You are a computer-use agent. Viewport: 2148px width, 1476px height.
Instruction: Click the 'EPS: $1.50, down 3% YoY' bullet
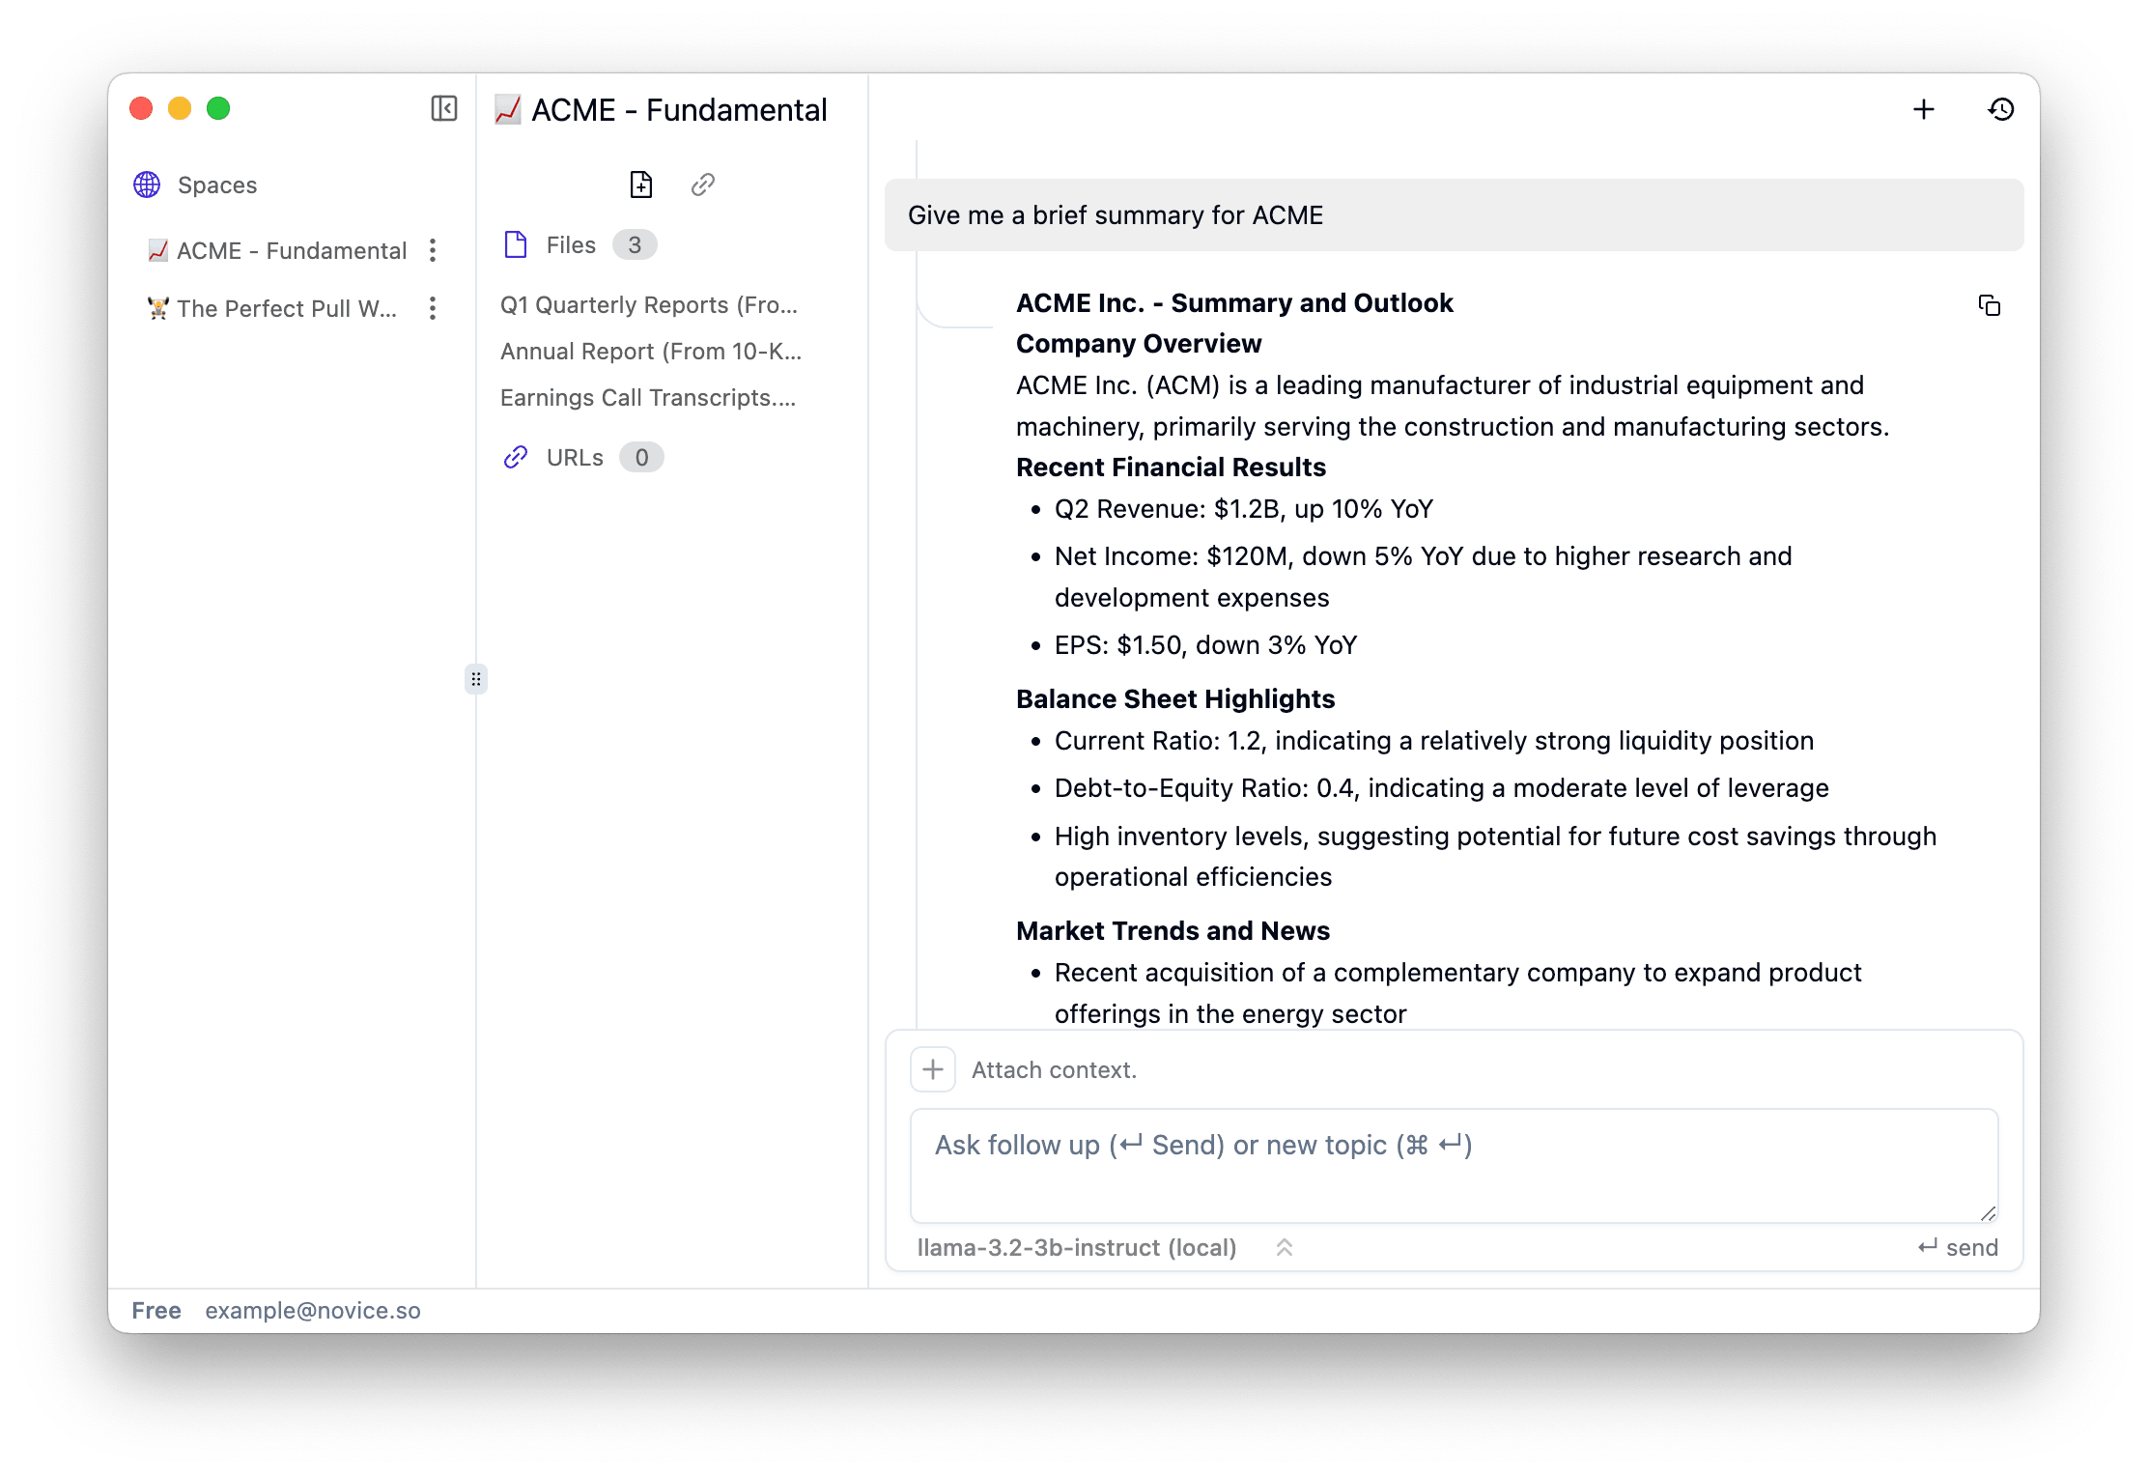pos(1206,645)
